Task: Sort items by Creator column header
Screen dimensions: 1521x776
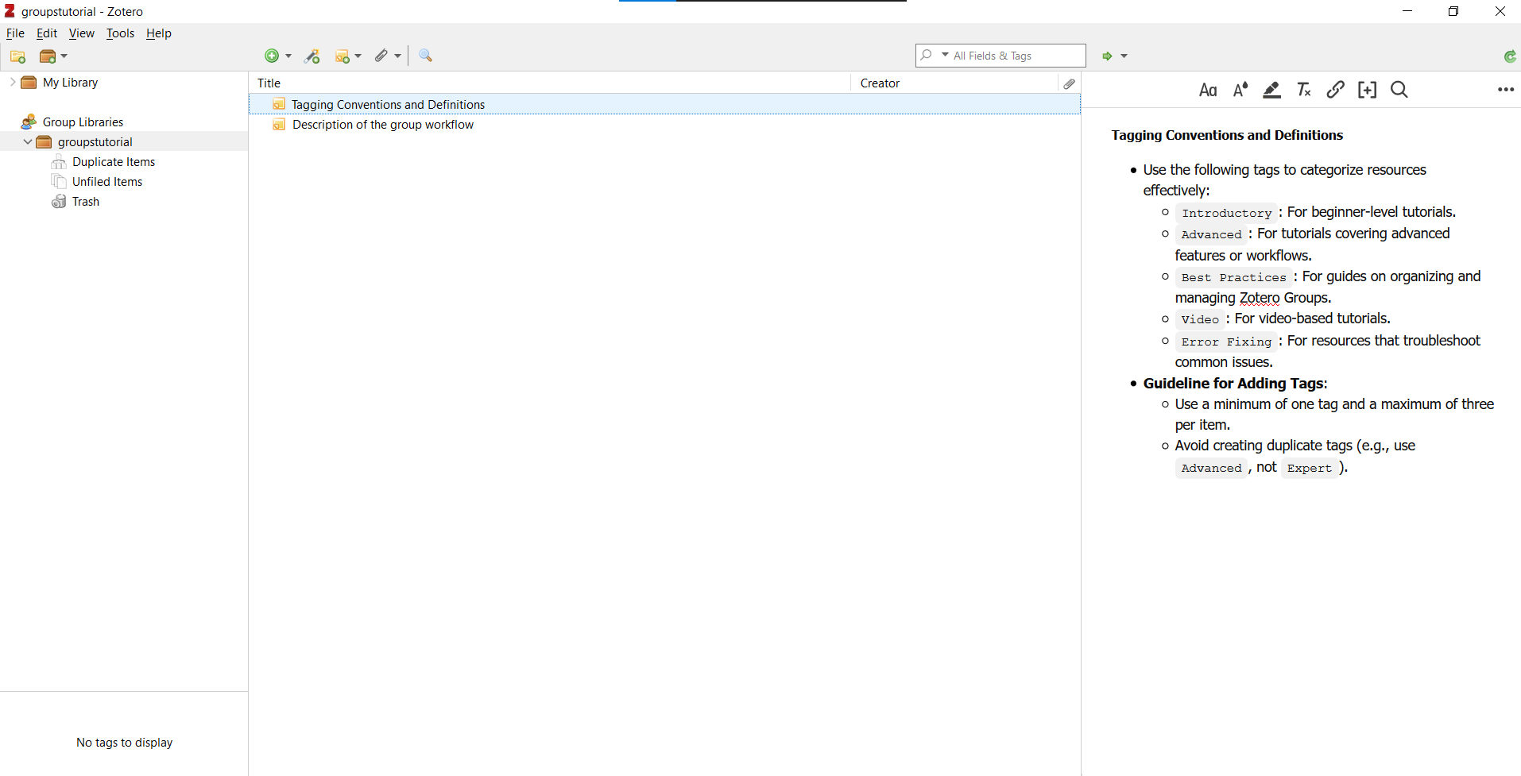Action: 954,83
